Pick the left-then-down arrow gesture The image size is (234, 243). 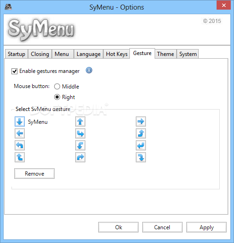(x=80, y=145)
